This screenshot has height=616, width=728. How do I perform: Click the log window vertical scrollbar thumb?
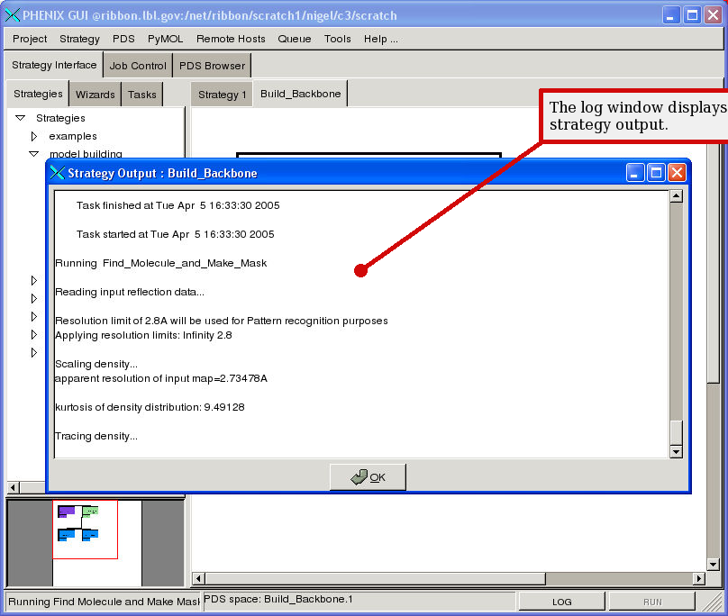coord(676,431)
